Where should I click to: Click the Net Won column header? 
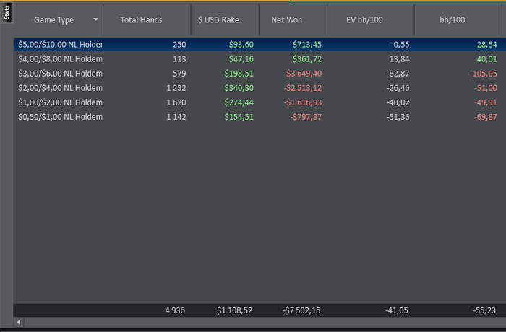286,20
